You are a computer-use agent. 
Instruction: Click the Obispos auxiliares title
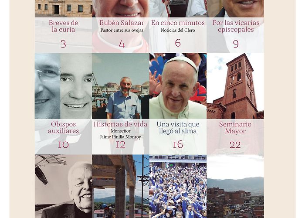64,127
